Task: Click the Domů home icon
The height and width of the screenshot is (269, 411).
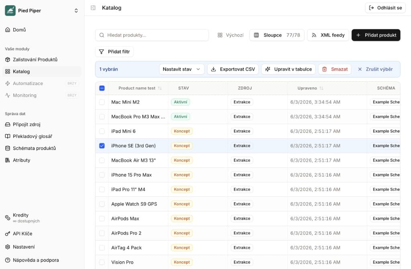Action: 8,30
